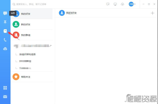Click the blue avatar beside 我的好友 header
158x104 pixels.
[62, 13]
